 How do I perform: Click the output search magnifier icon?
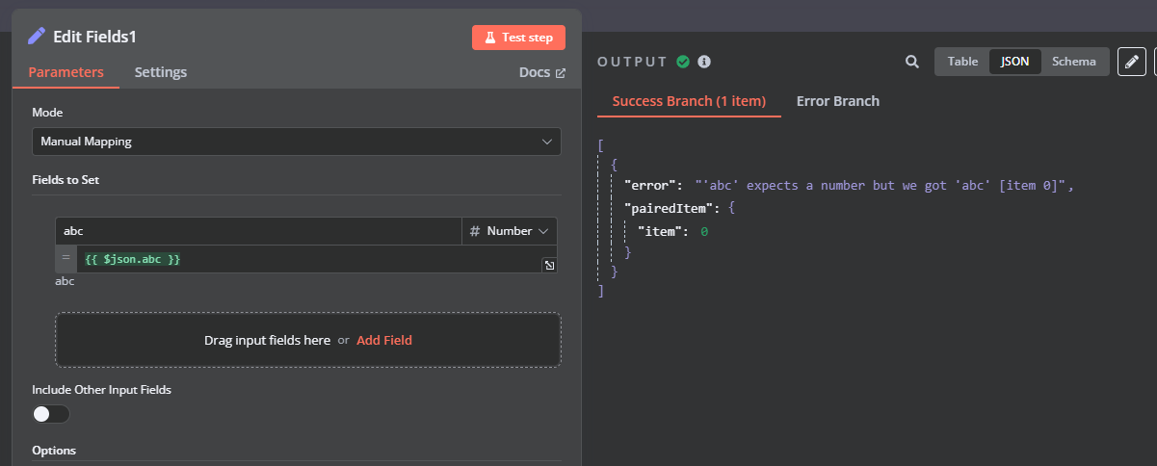[x=911, y=62]
